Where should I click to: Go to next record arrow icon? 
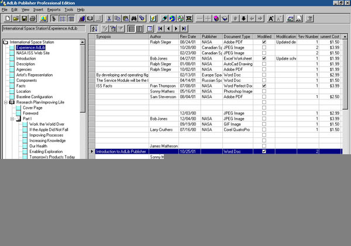(176, 29)
